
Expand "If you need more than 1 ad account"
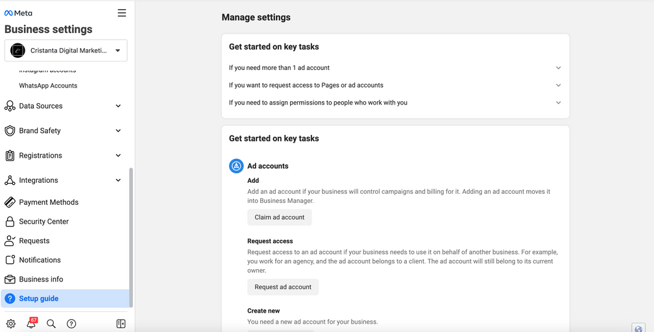point(395,67)
